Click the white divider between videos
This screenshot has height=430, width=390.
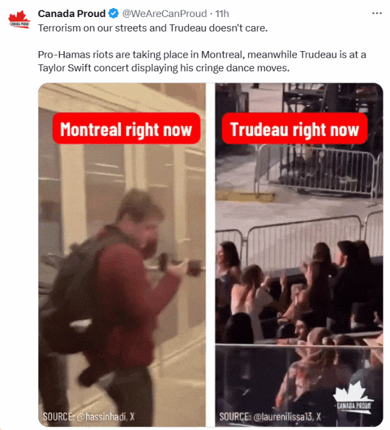(210, 255)
